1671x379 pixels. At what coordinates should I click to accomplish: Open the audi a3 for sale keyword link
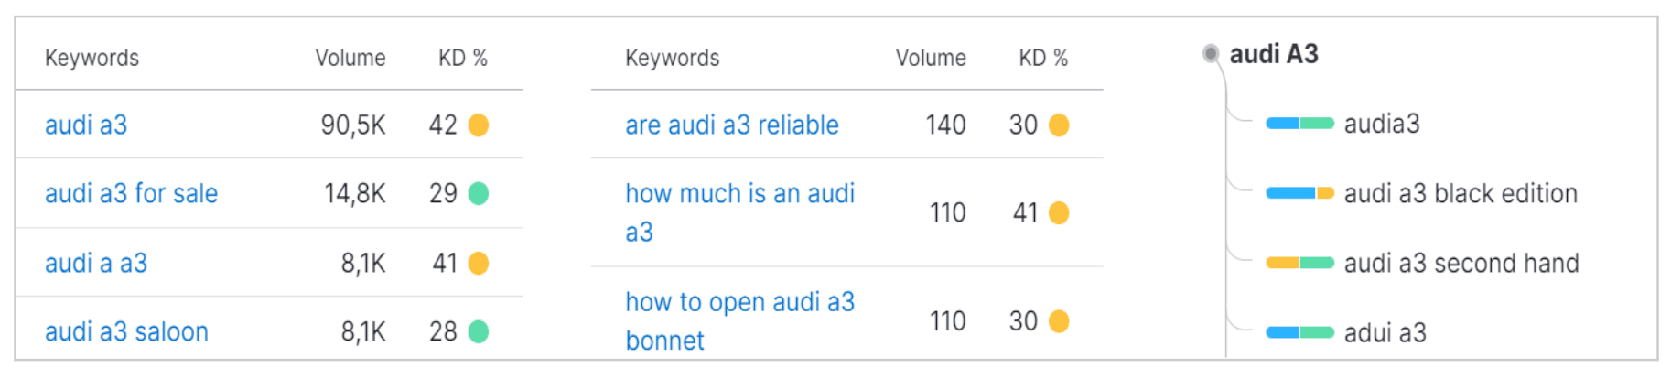(131, 193)
